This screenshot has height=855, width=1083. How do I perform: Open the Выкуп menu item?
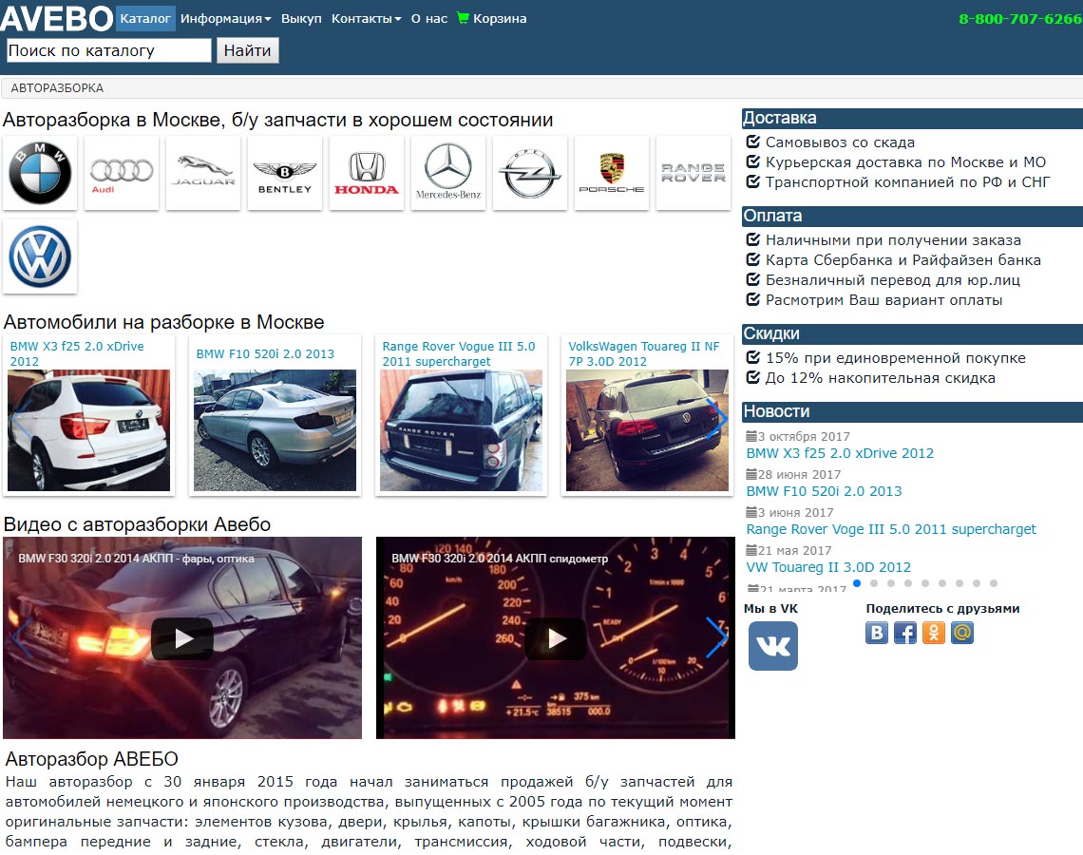click(301, 19)
